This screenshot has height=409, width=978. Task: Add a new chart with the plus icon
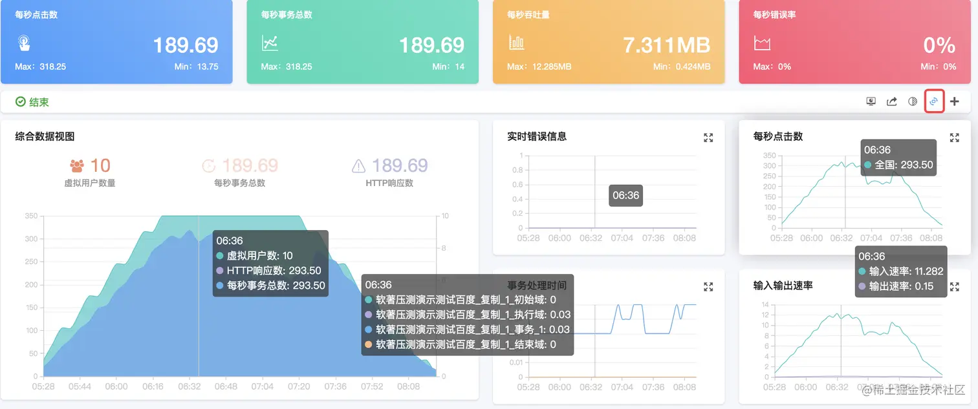pos(955,101)
